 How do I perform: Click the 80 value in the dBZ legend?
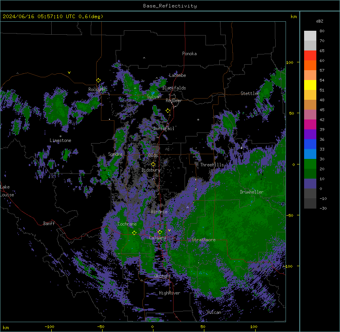(x=322, y=31)
